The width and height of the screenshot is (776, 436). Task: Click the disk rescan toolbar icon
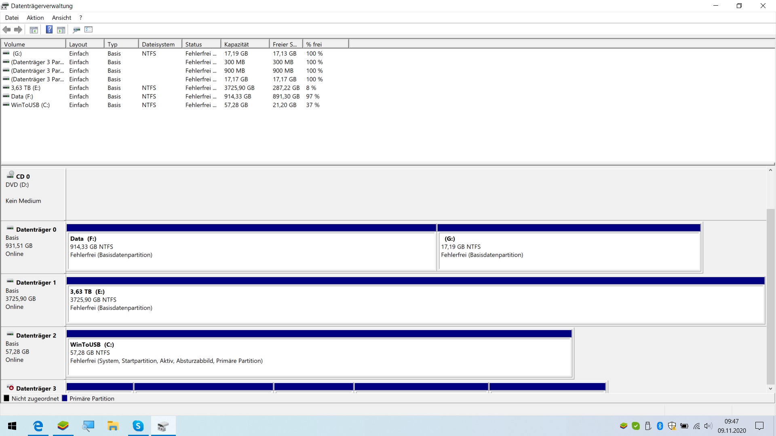[x=76, y=29]
